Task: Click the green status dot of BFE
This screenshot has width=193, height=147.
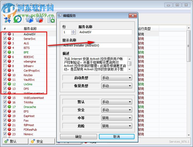Action: point(9,52)
